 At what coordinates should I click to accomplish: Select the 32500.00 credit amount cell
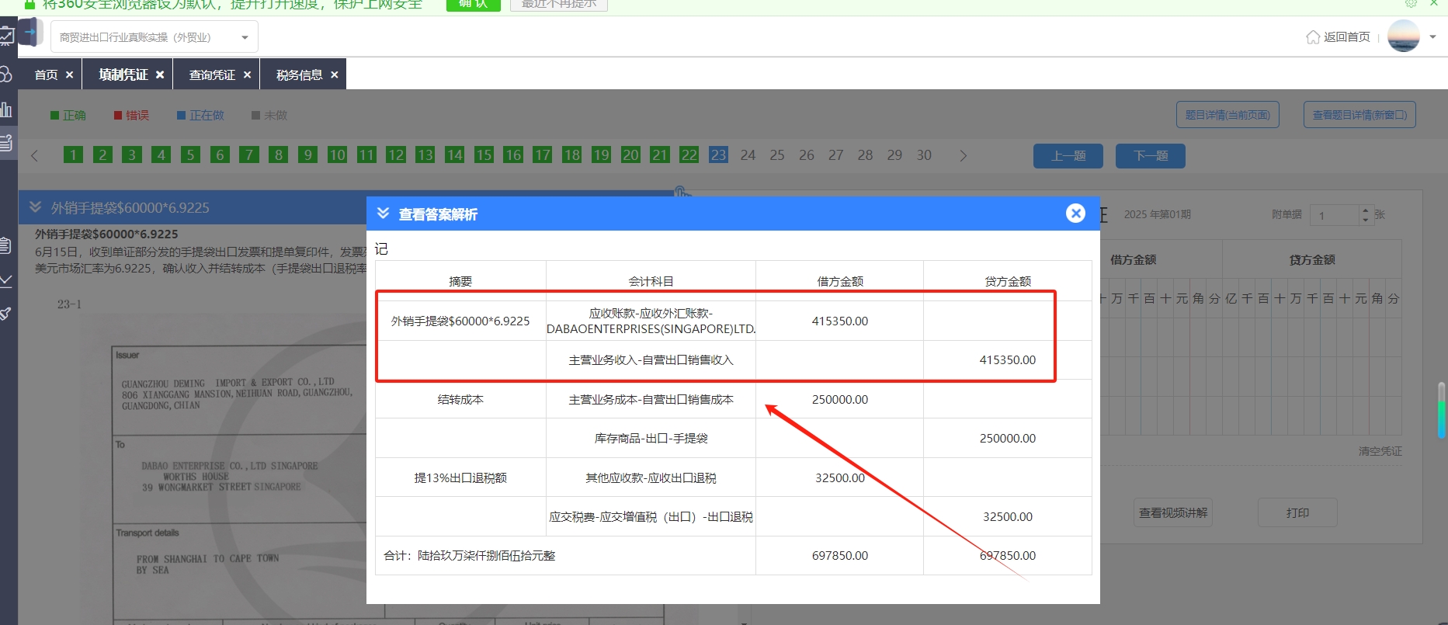1008,516
